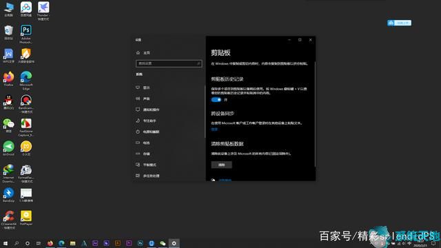The image size is (441, 248).
Task: Click the active Settings gear on taskbar
Action: 174,243
